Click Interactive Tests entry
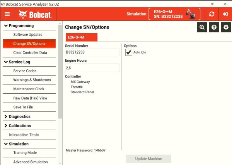The image size is (232, 165). [x=24, y=135]
